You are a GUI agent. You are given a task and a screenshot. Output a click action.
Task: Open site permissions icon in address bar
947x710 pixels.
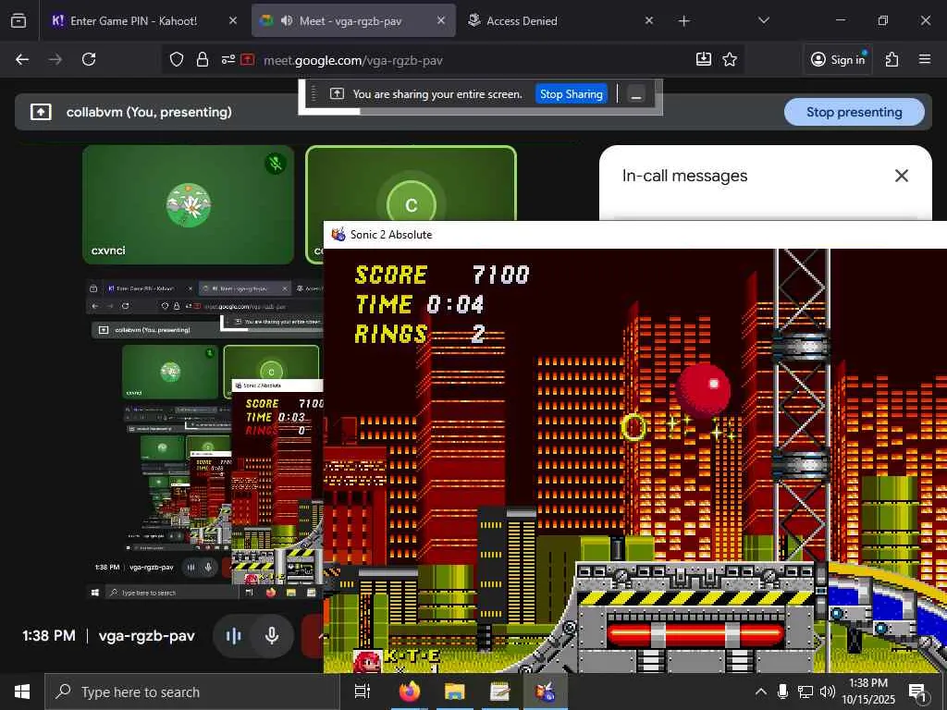(x=228, y=59)
